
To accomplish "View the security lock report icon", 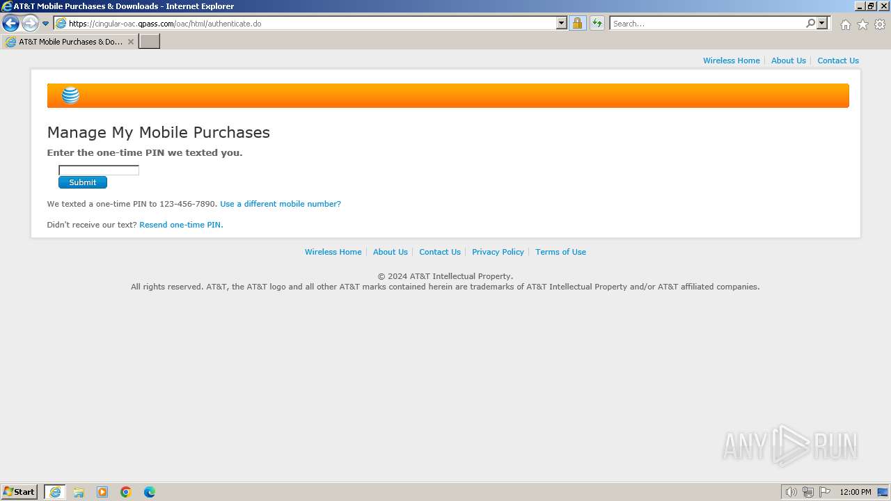I will point(577,23).
